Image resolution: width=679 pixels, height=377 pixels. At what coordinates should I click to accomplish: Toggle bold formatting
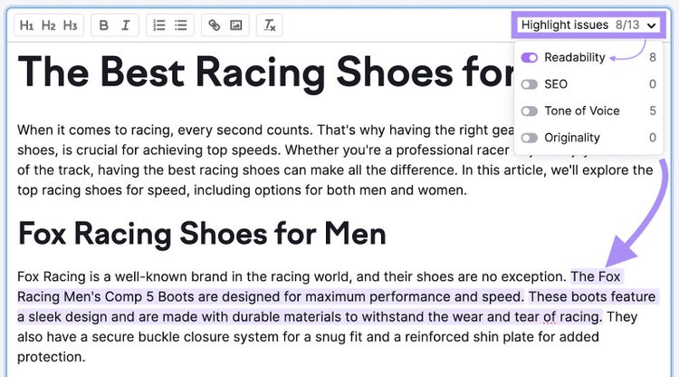tap(103, 25)
